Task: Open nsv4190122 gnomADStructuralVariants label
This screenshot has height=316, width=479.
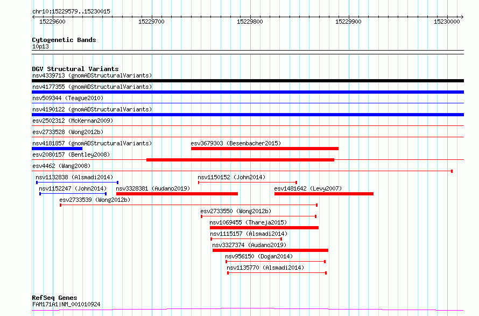Action: [92, 109]
